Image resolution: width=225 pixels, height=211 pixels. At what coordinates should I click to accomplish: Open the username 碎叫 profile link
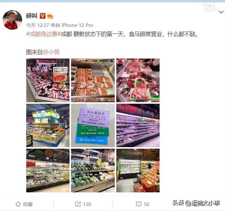click(32, 16)
